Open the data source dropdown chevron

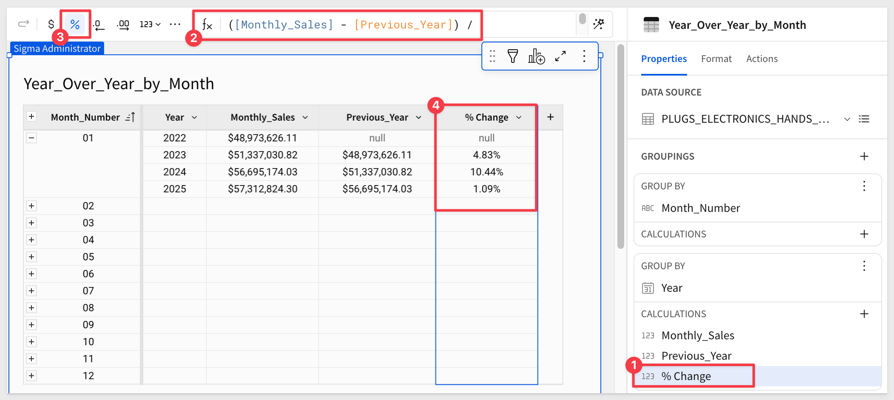[847, 119]
